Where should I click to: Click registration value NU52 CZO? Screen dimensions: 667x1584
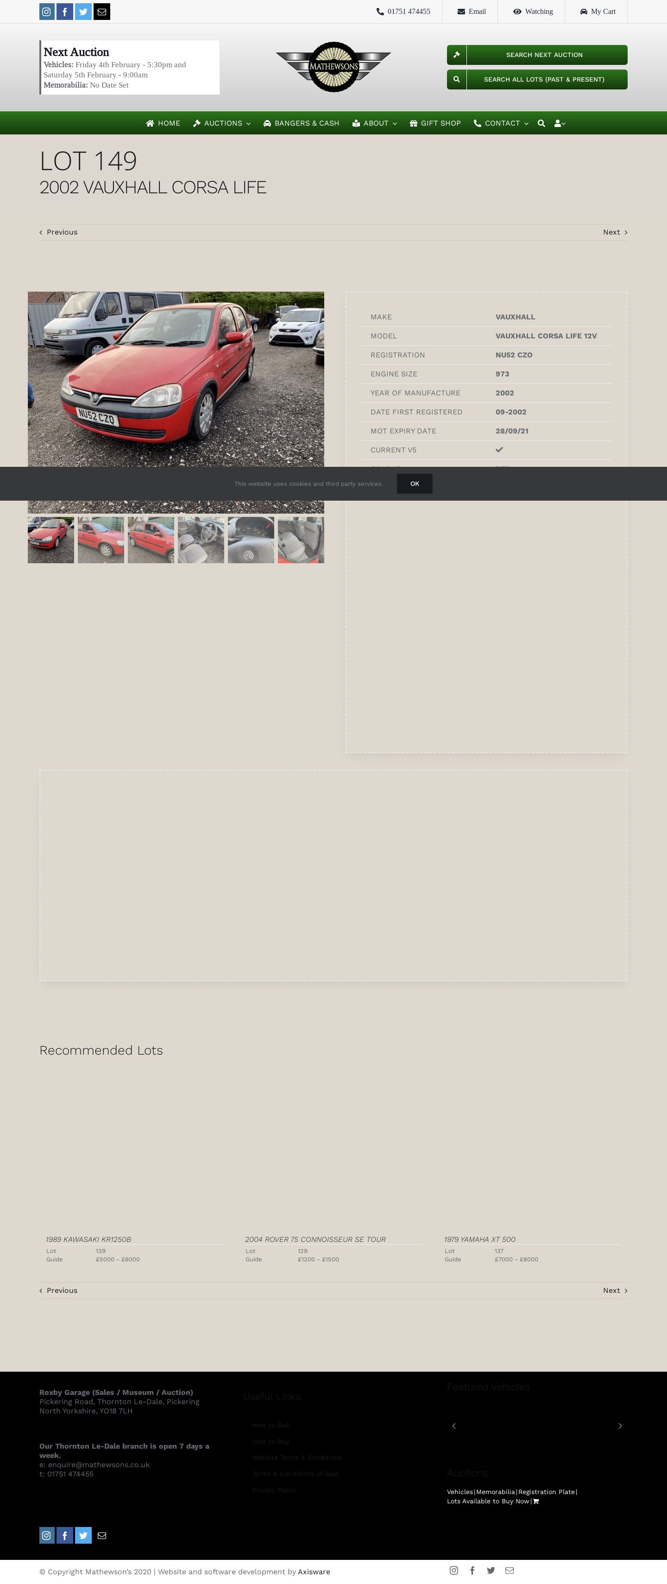coord(514,355)
